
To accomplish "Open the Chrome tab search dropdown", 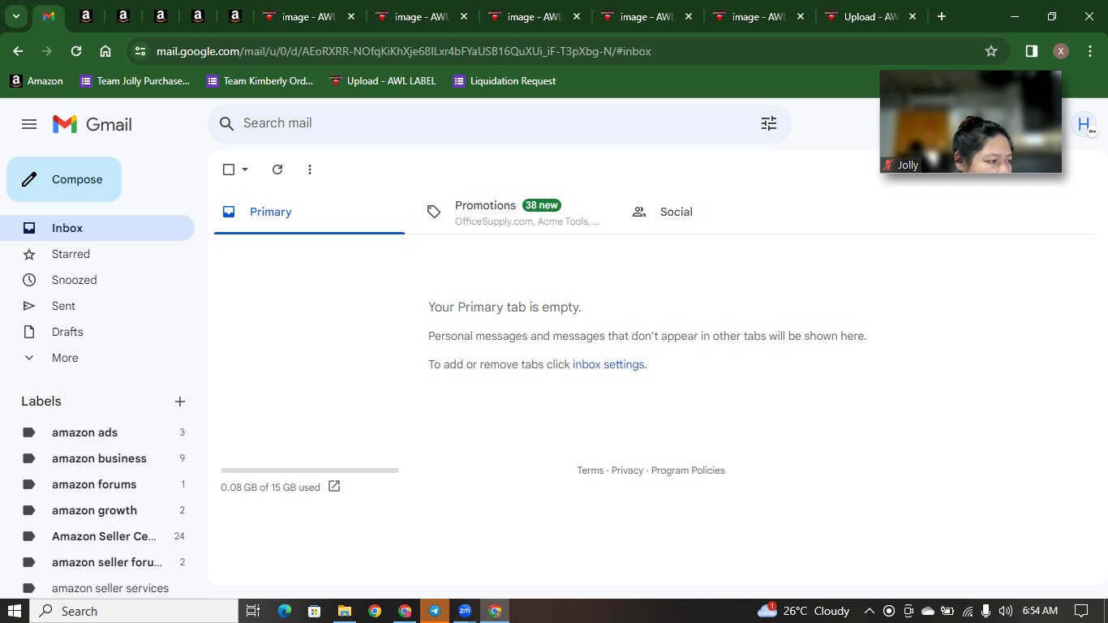I will coord(16,16).
